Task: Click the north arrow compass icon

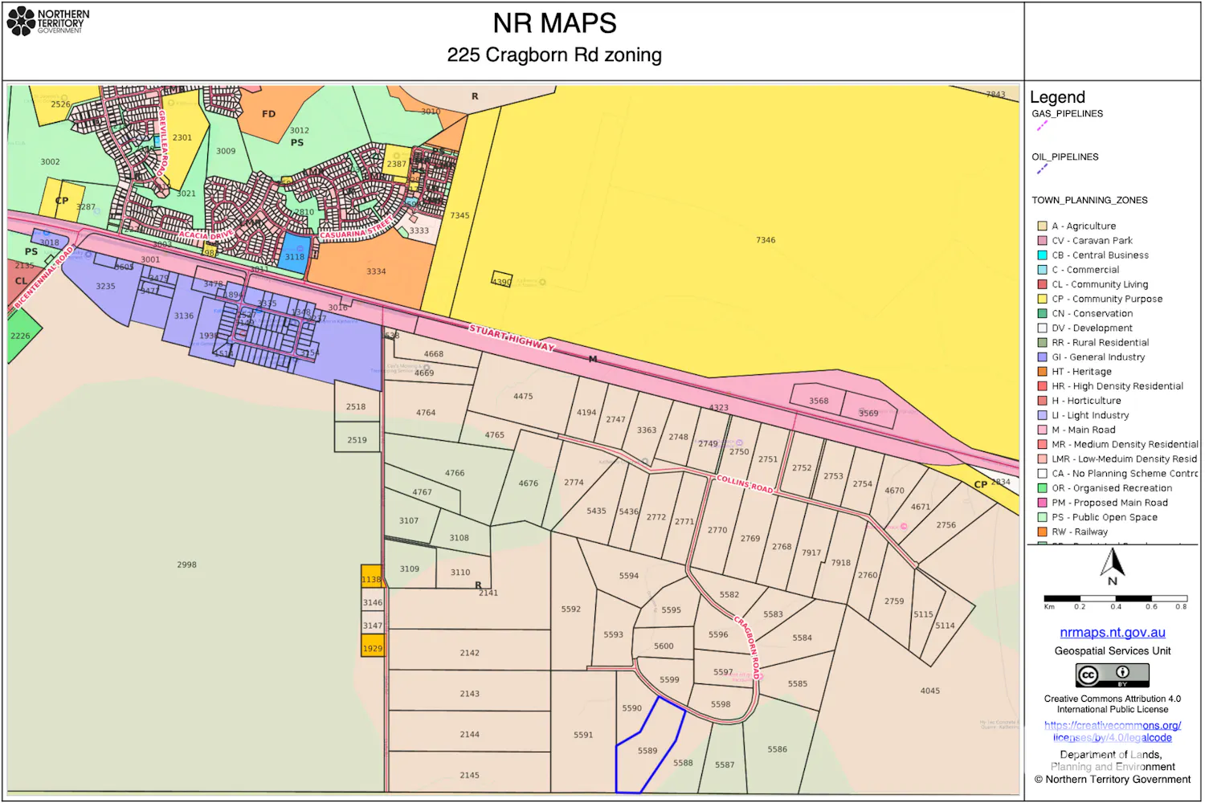Action: pos(1113,566)
